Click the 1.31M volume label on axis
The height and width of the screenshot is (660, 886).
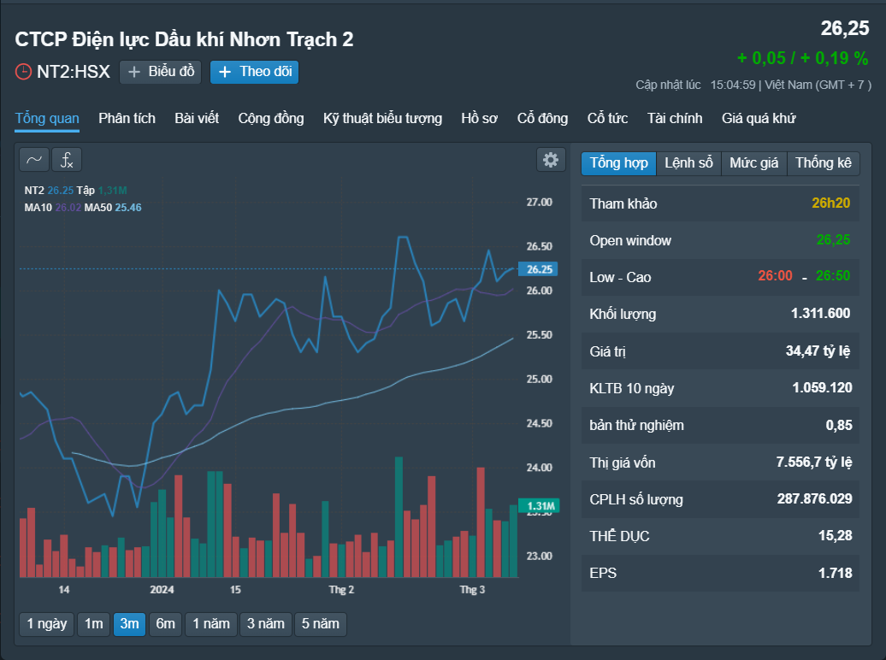(x=540, y=506)
